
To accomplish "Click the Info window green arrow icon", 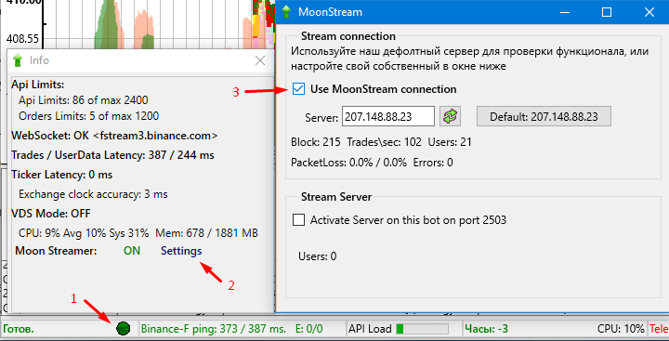I will 18,60.
